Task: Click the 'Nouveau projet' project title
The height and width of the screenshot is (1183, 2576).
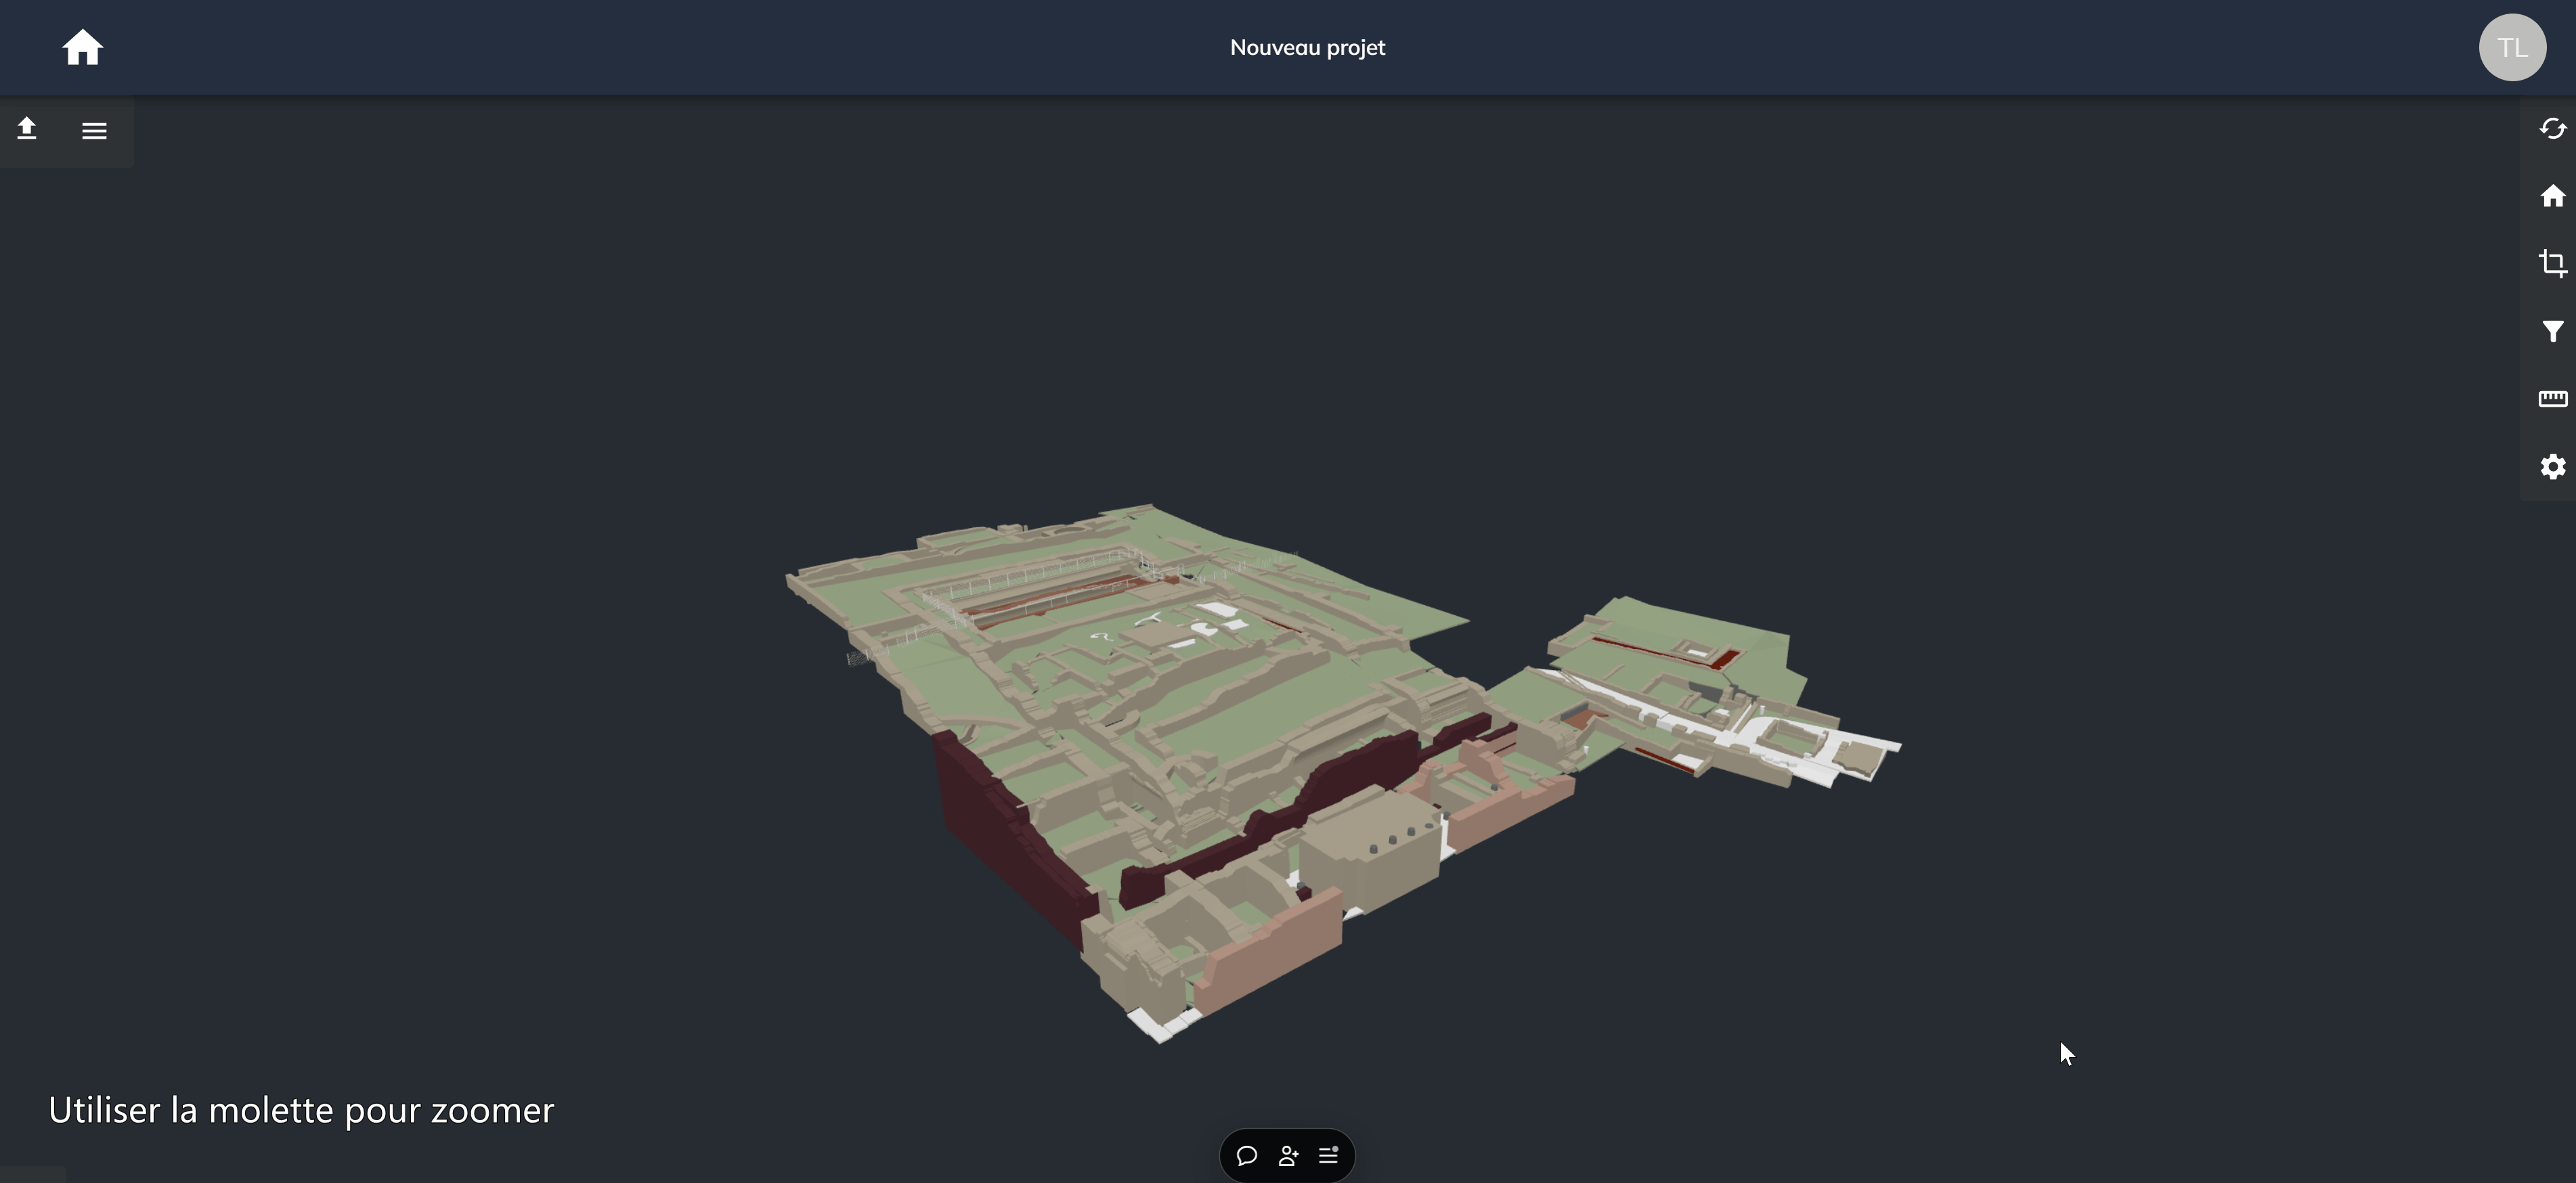Action: pyautogui.click(x=1307, y=47)
